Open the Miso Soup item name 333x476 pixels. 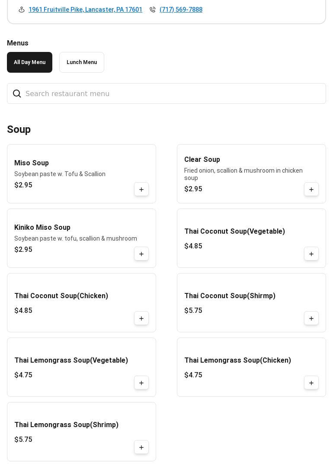click(x=32, y=163)
